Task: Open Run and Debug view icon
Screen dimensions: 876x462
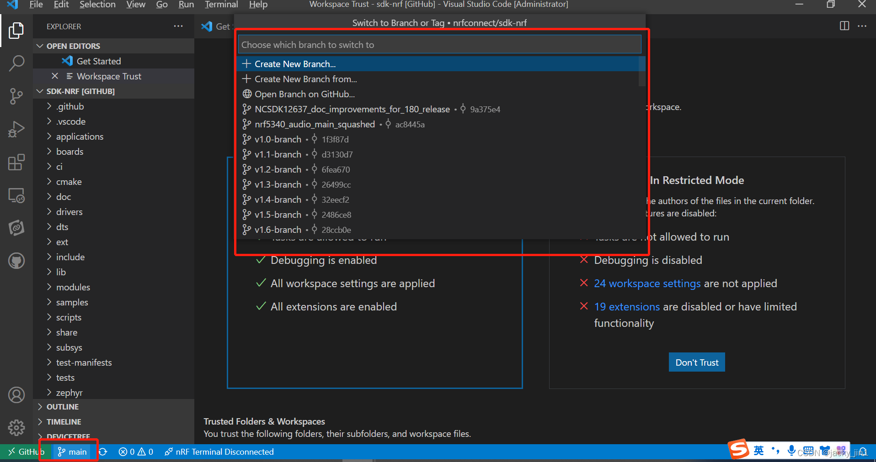Action: 16,129
